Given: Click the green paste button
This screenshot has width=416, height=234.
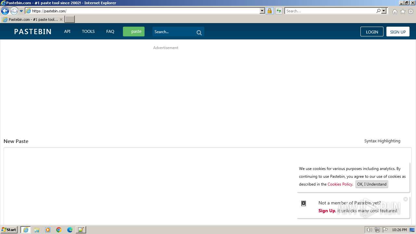Looking at the screenshot, I should (x=134, y=32).
